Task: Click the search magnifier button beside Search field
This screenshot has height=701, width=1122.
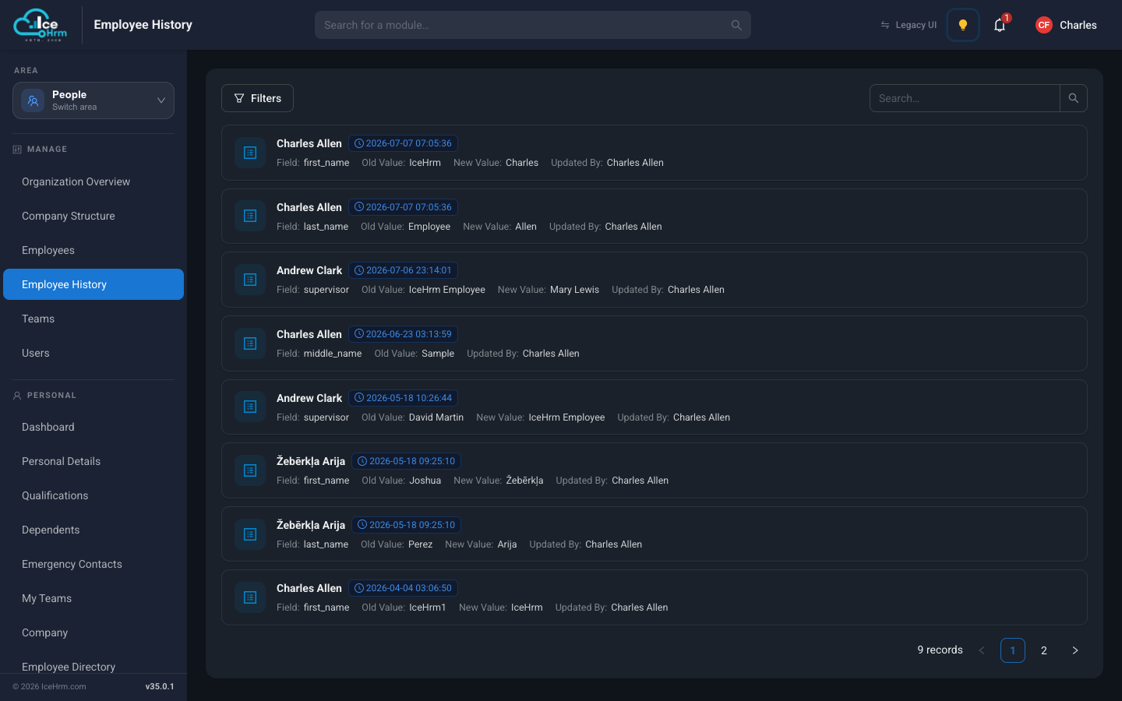Action: tap(1074, 98)
